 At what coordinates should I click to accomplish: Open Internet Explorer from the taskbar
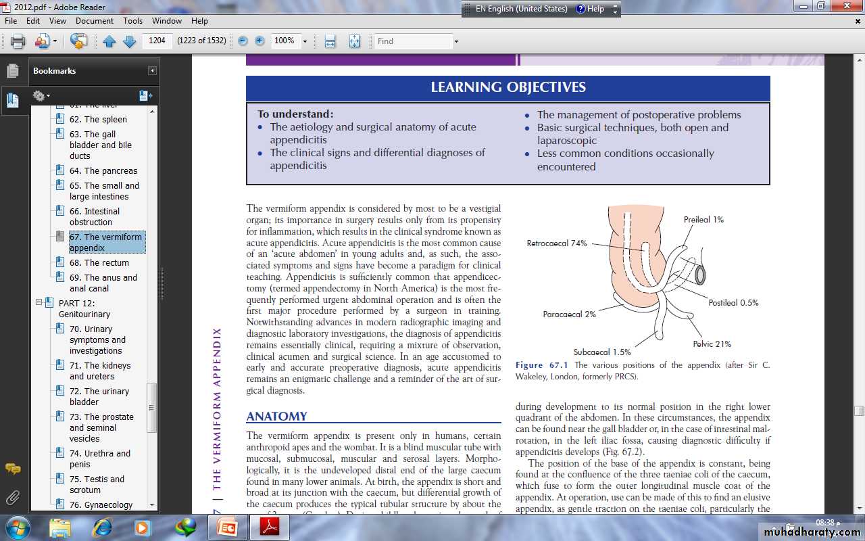click(x=102, y=527)
